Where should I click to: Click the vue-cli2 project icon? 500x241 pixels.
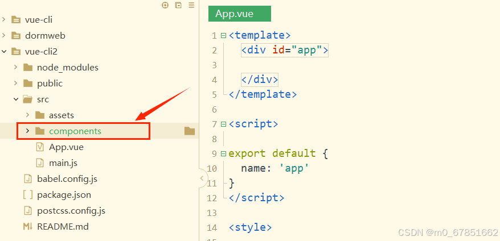click(x=15, y=52)
